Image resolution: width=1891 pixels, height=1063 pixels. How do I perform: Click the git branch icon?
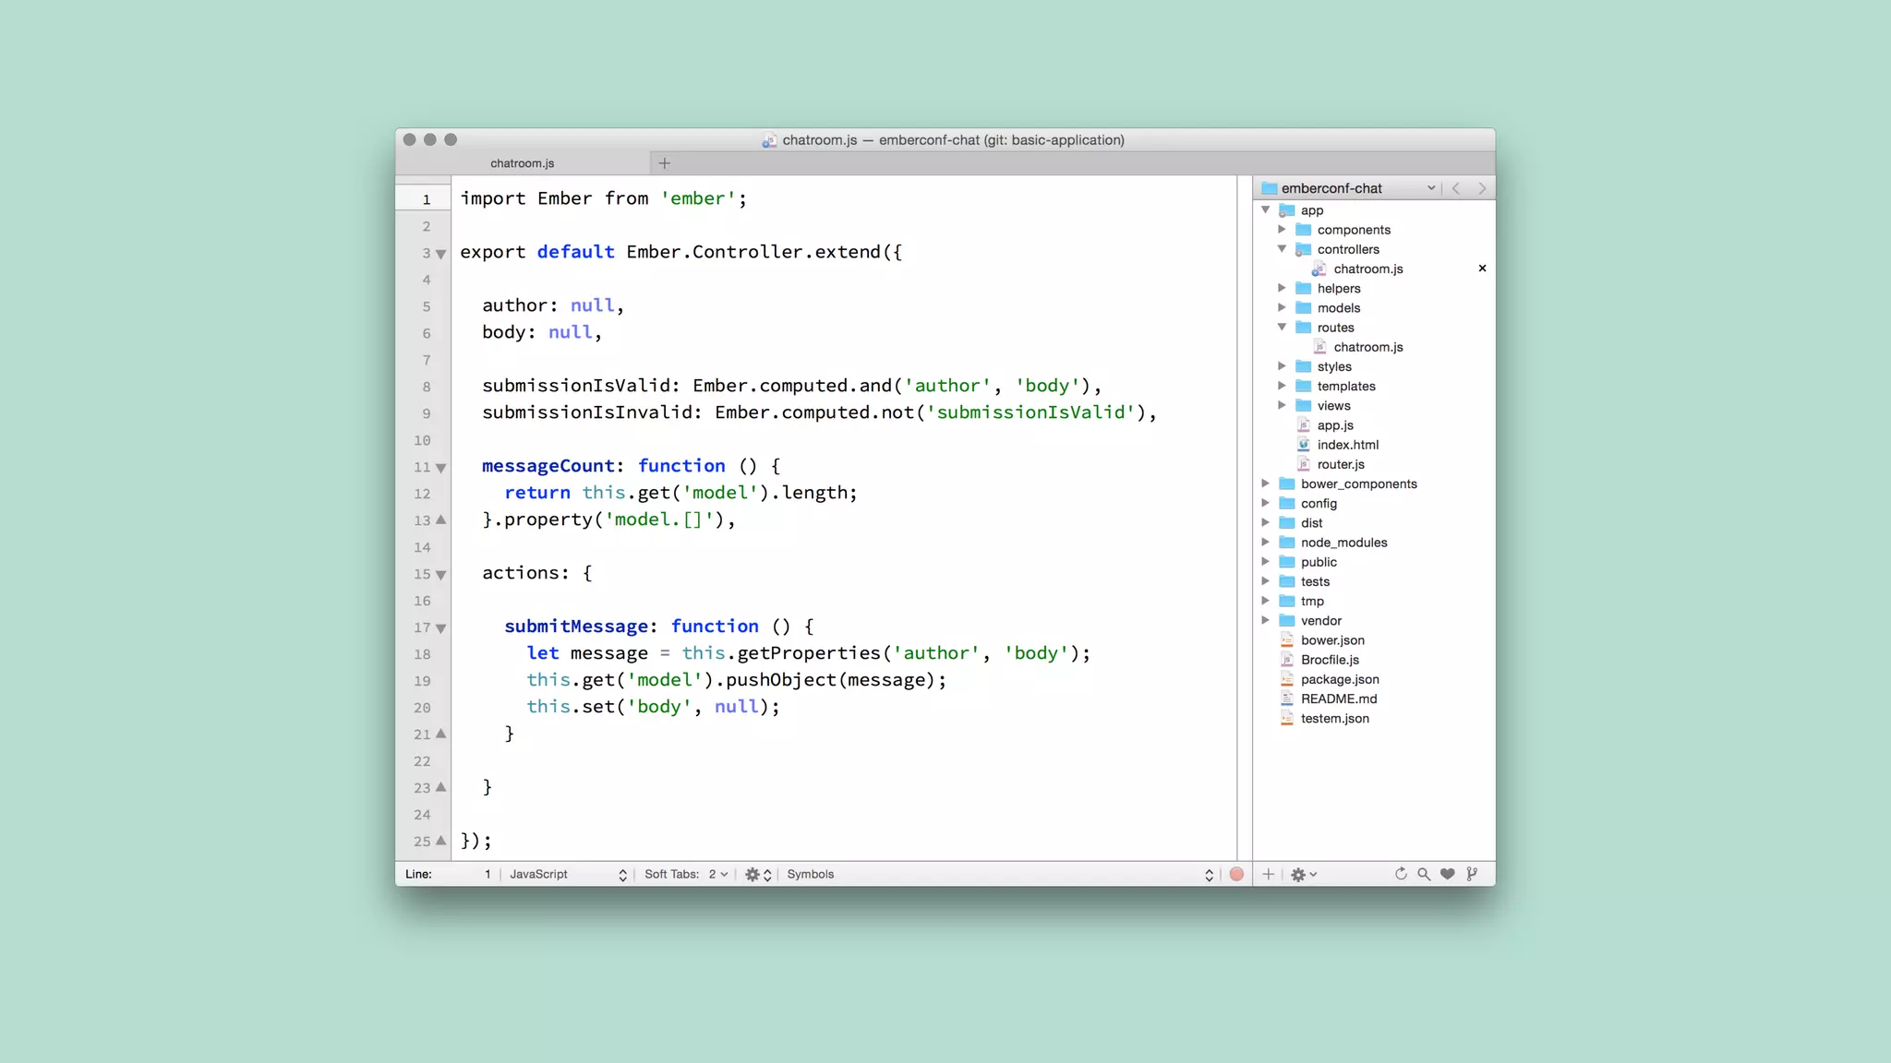coord(1472,874)
